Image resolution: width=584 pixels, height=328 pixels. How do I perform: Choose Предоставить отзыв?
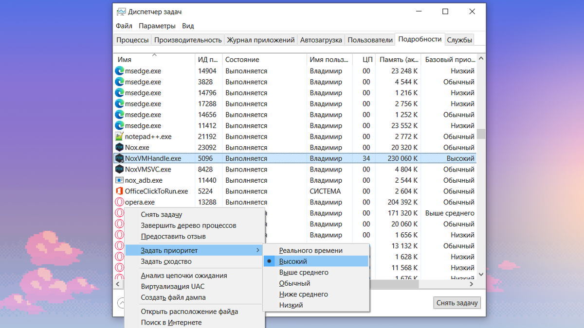click(195, 236)
